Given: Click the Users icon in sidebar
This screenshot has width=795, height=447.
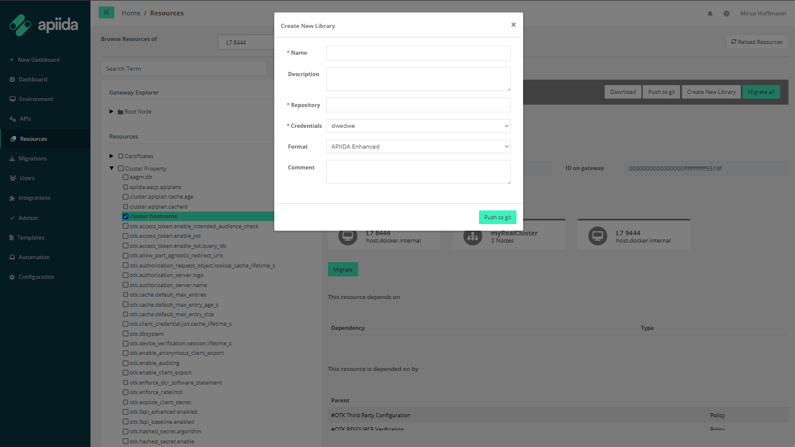Looking at the screenshot, I should coord(12,178).
